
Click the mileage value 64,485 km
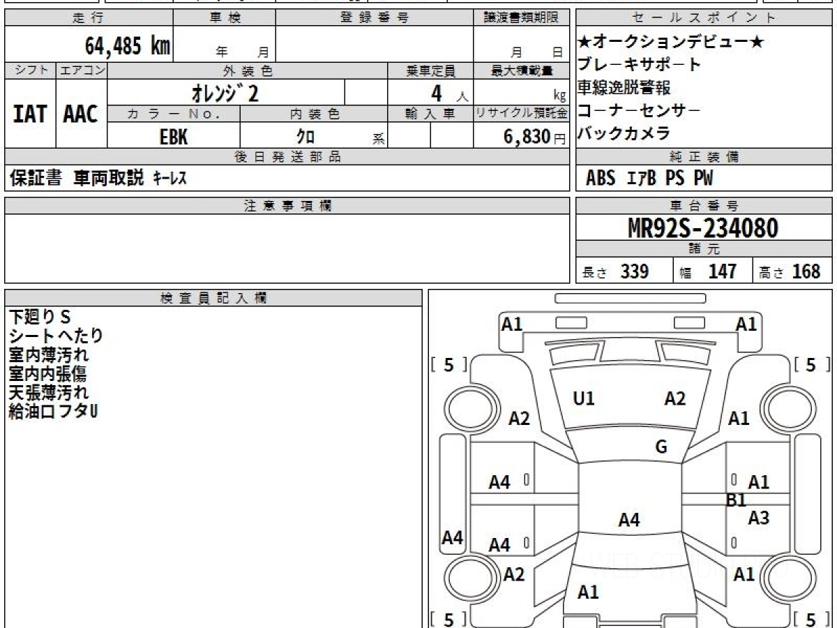[x=128, y=46]
